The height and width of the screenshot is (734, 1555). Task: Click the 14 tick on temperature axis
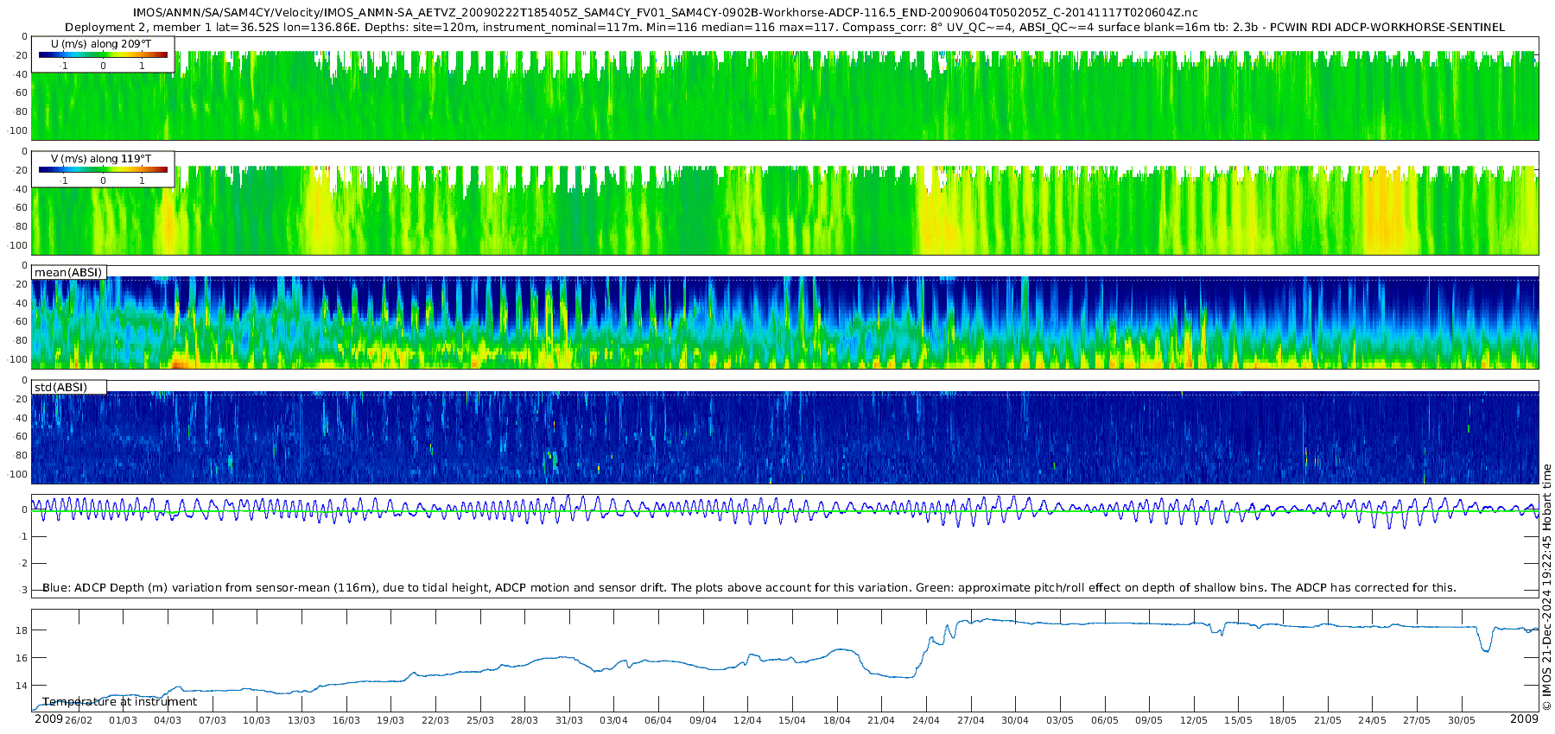tap(22, 686)
